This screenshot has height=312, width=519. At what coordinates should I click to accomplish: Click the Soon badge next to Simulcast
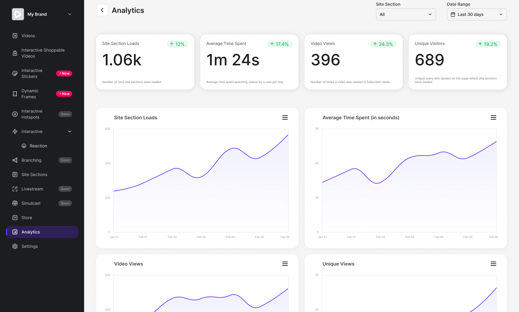click(x=65, y=204)
